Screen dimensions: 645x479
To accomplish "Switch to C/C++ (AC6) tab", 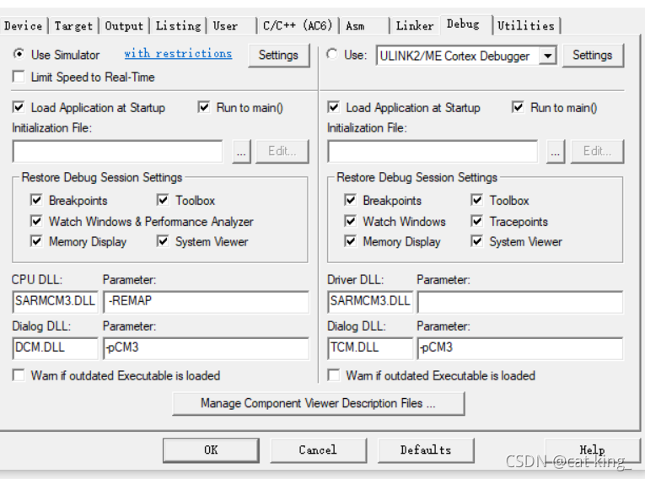I will [x=298, y=26].
